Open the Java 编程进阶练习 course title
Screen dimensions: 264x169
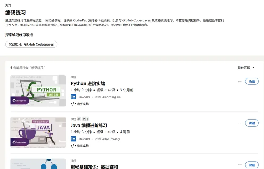89,126
